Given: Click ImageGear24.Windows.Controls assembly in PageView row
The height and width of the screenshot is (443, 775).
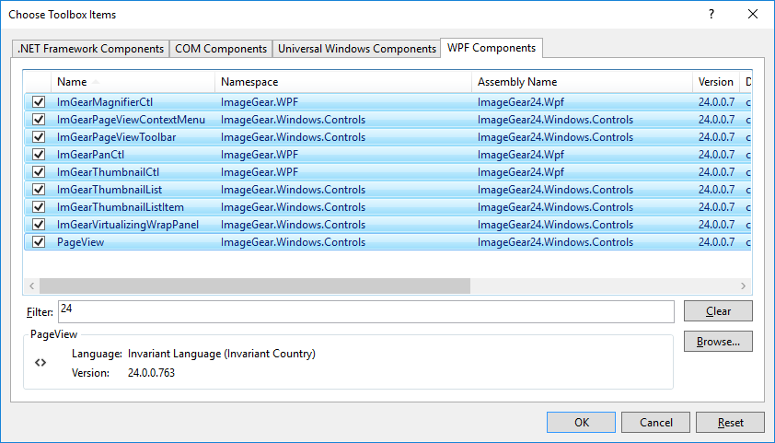Looking at the screenshot, I should click(555, 242).
